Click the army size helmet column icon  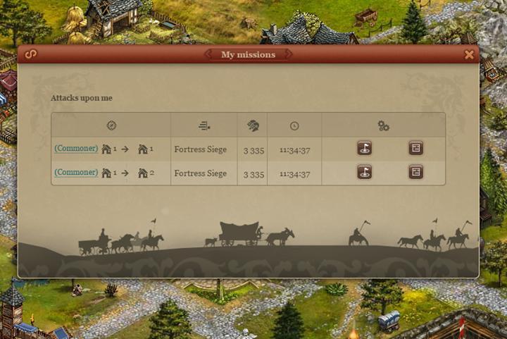point(253,125)
